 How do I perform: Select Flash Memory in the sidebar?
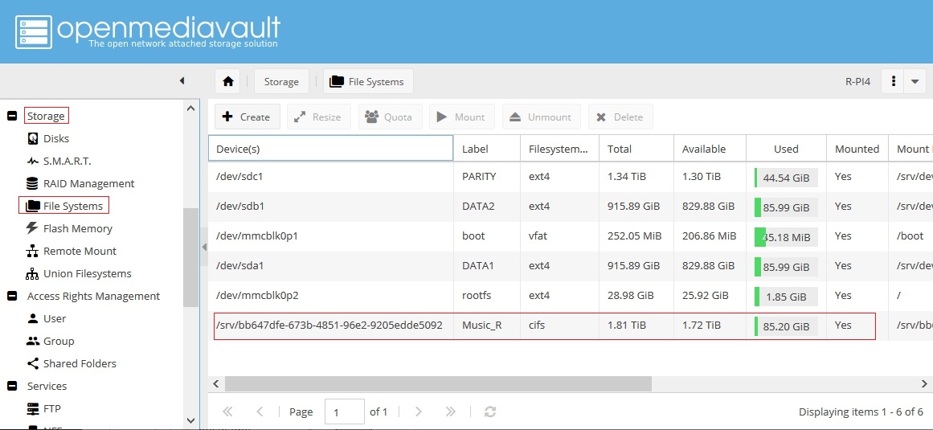79,228
